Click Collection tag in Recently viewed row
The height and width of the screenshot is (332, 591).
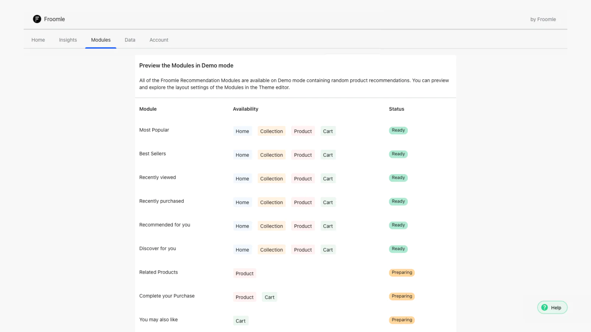click(x=271, y=179)
